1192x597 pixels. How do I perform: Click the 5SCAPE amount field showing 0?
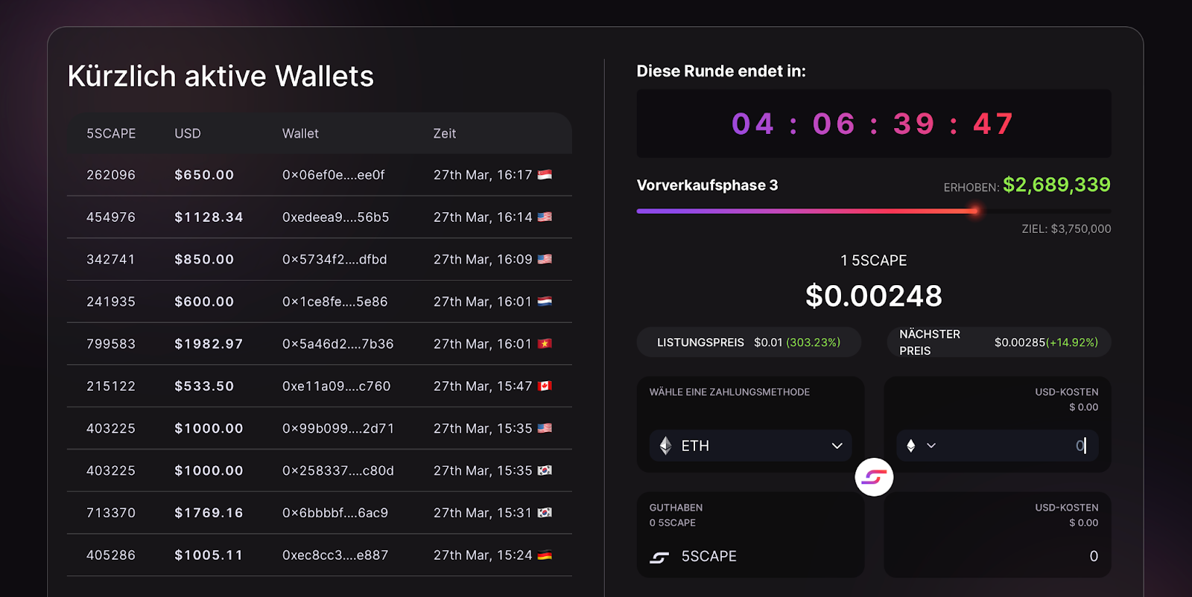998,557
